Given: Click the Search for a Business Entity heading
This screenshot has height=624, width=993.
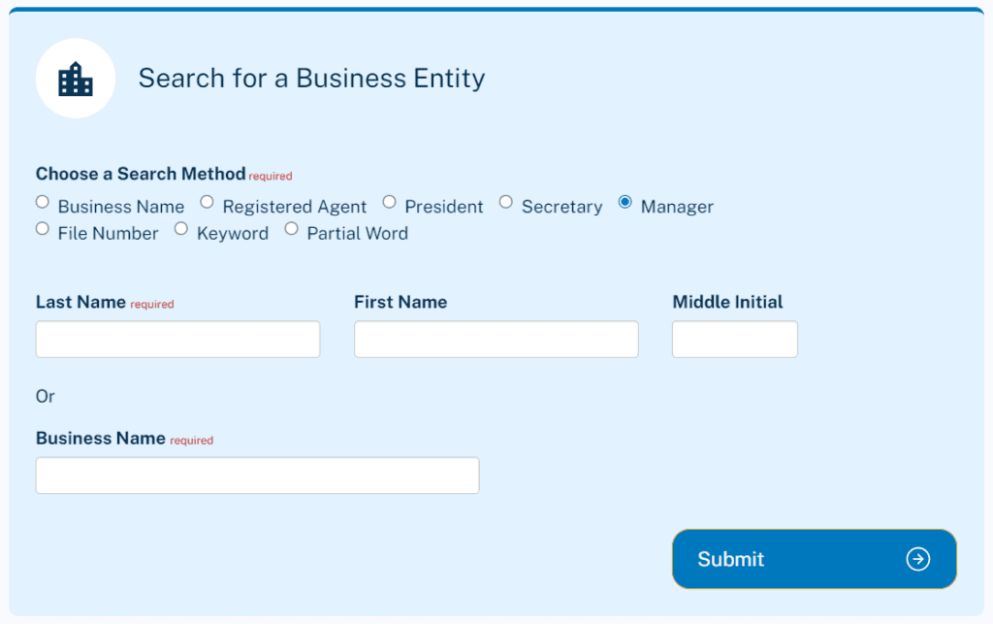Looking at the screenshot, I should [x=311, y=79].
